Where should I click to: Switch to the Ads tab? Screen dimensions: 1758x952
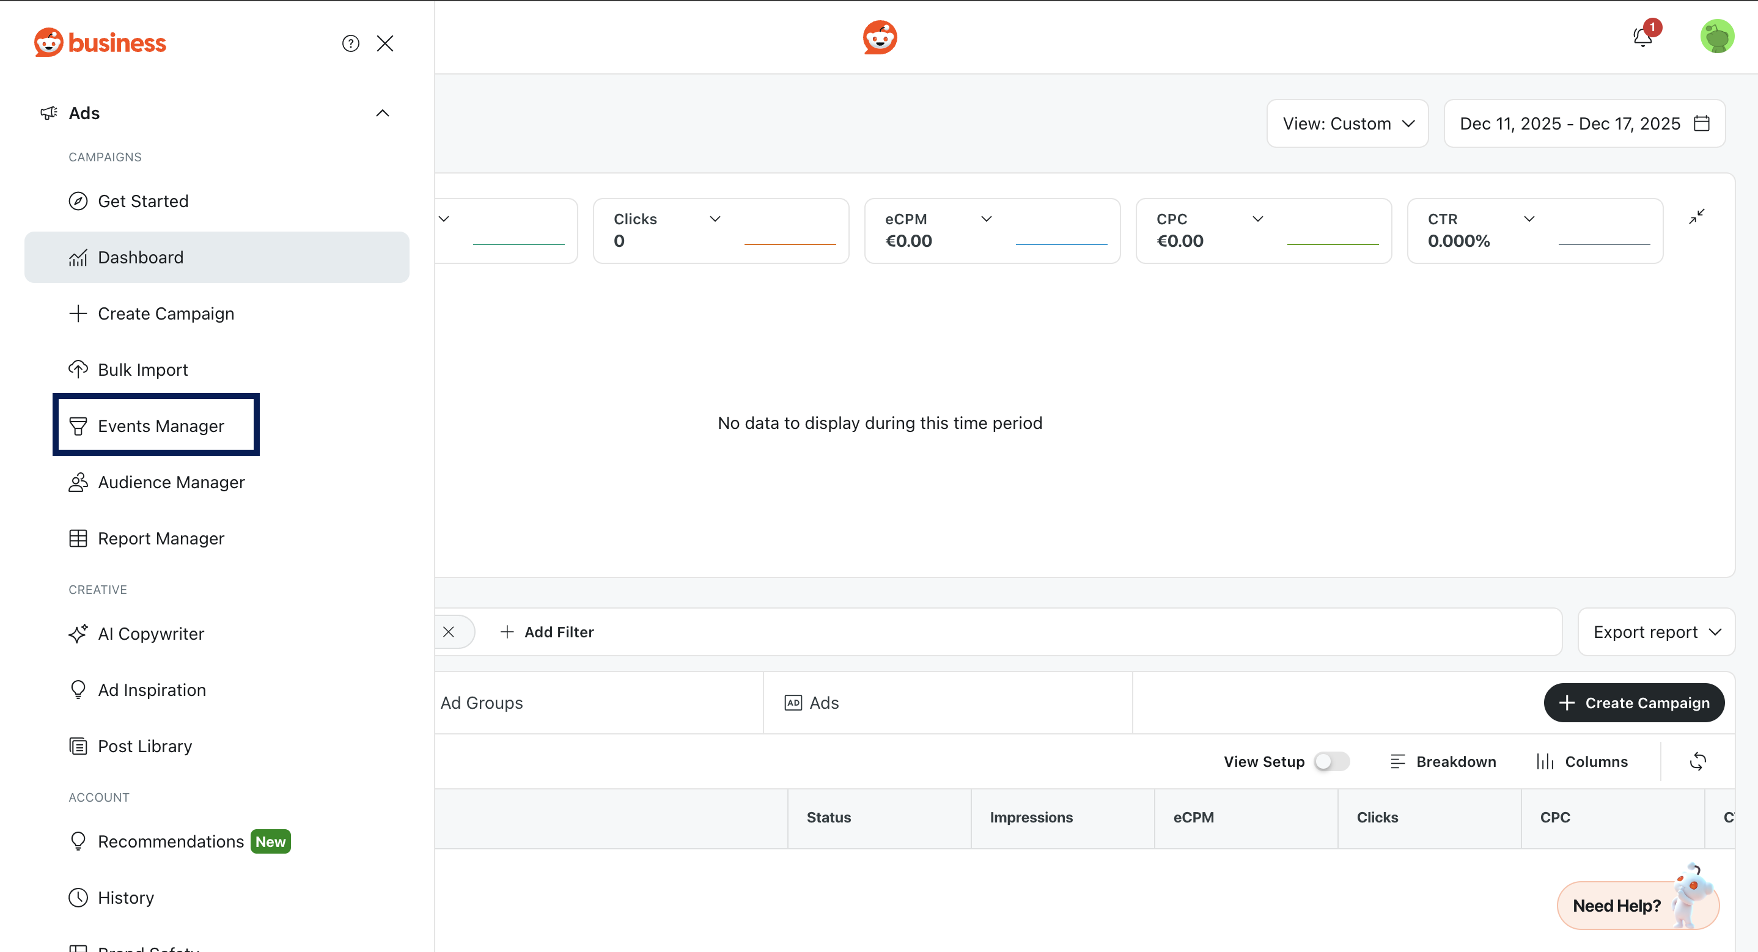(x=811, y=703)
